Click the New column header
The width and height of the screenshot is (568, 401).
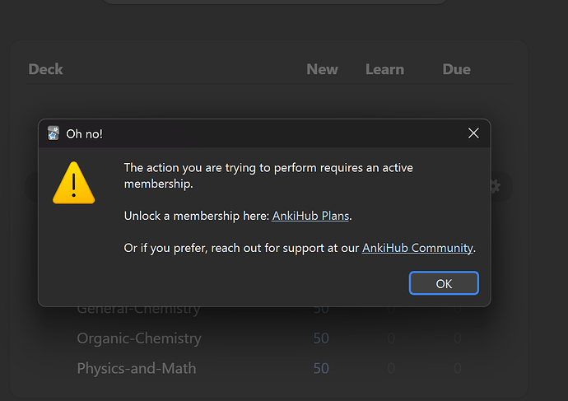322,69
